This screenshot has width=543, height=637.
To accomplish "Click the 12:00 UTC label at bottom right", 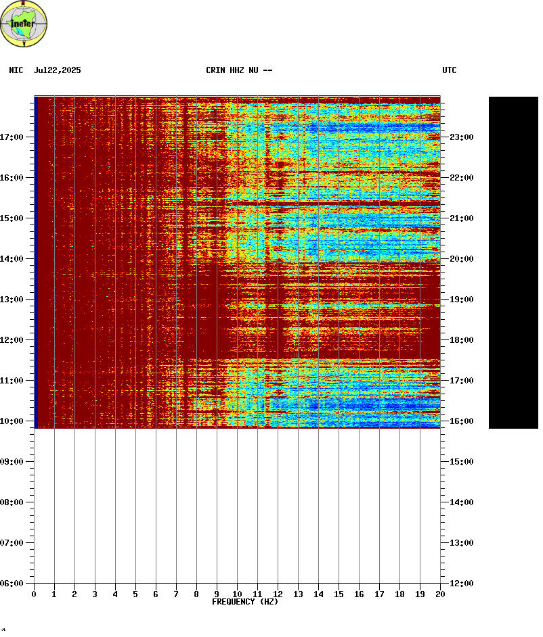I will pos(462,584).
